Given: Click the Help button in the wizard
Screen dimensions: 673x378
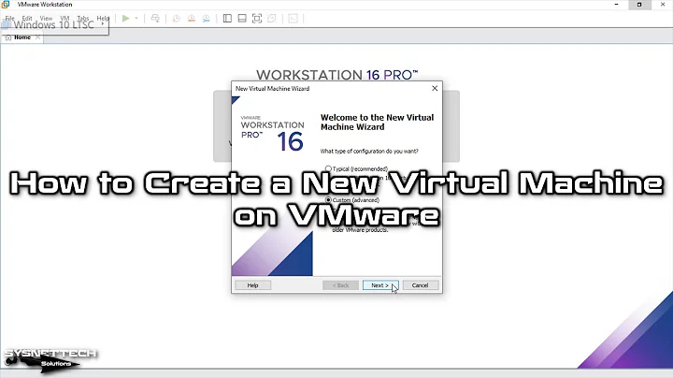Looking at the screenshot, I should pyautogui.click(x=252, y=285).
